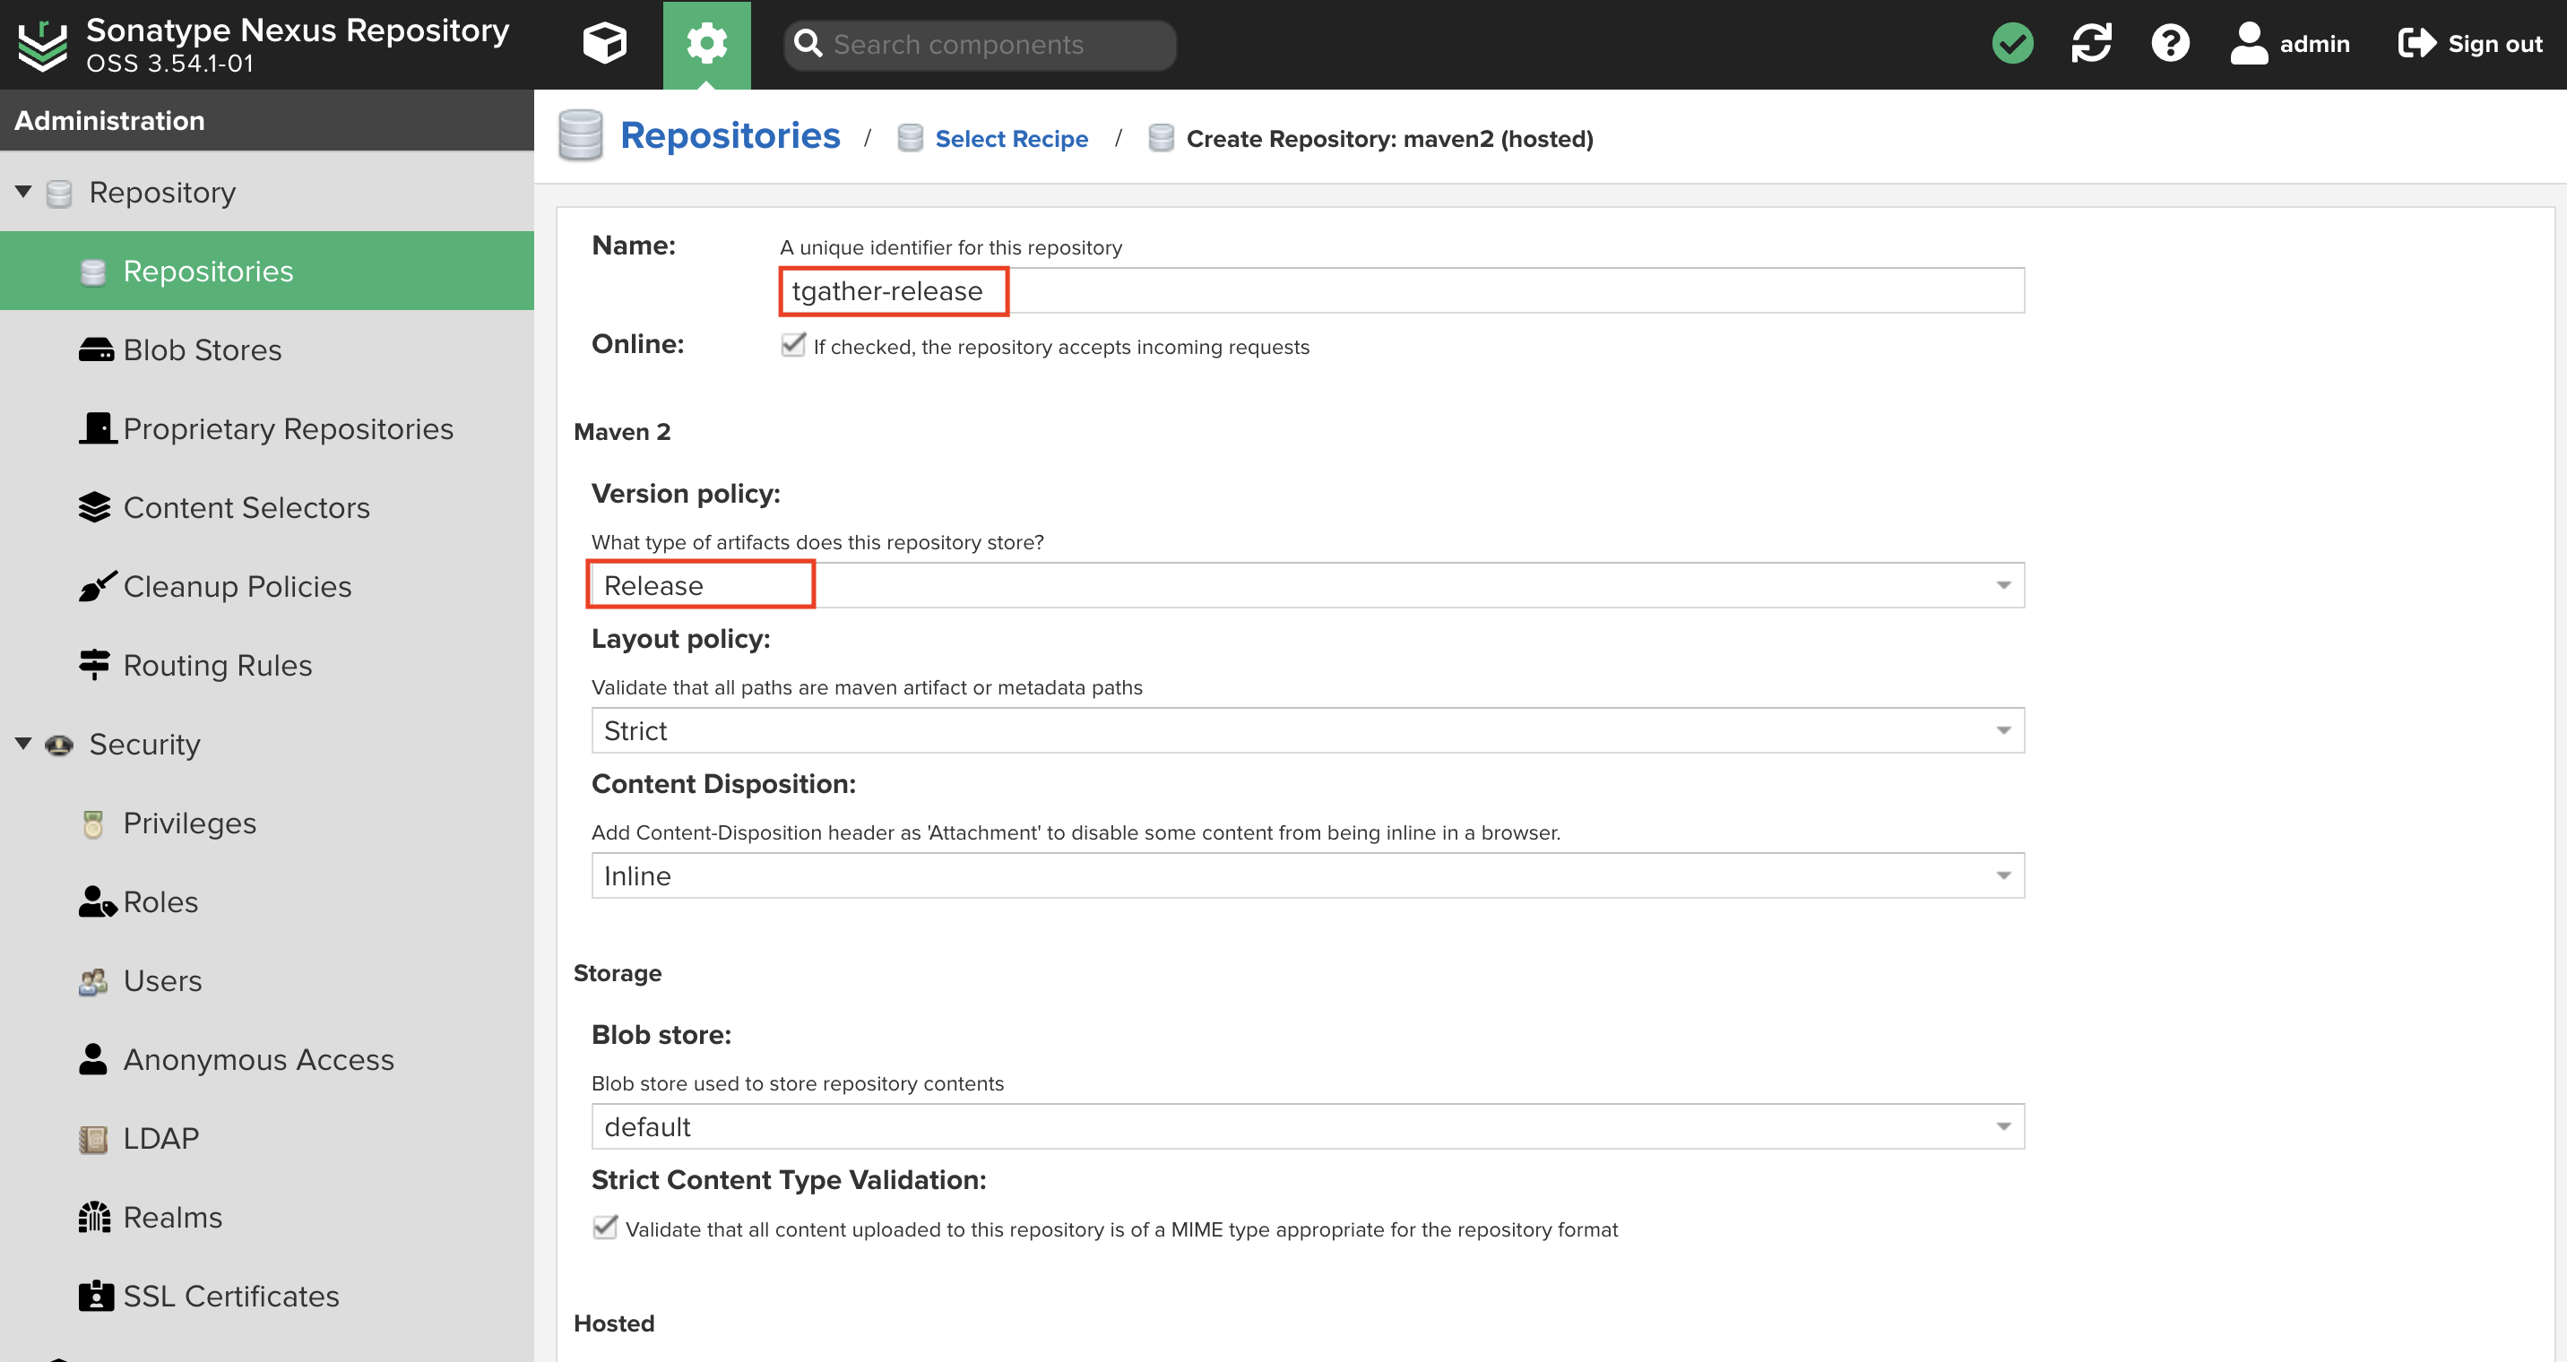Open the Administration gear icon
Viewport: 2567px width, 1362px height.
click(706, 45)
